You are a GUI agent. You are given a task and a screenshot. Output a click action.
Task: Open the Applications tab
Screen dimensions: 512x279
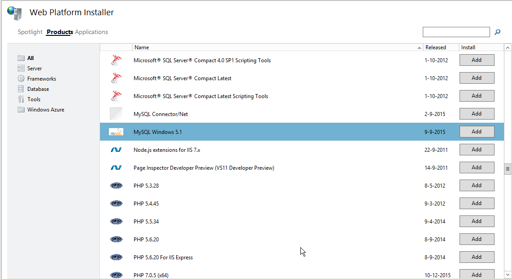(91, 32)
